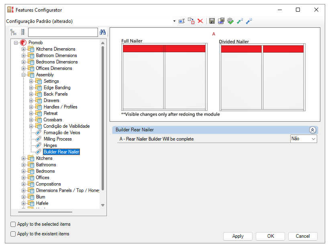Select the Bathrooms tree item

click(x=46, y=165)
